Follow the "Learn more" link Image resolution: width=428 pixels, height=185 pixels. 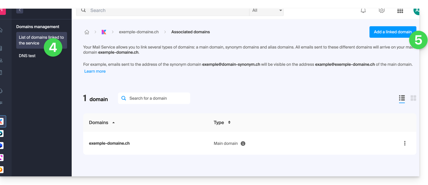point(95,71)
